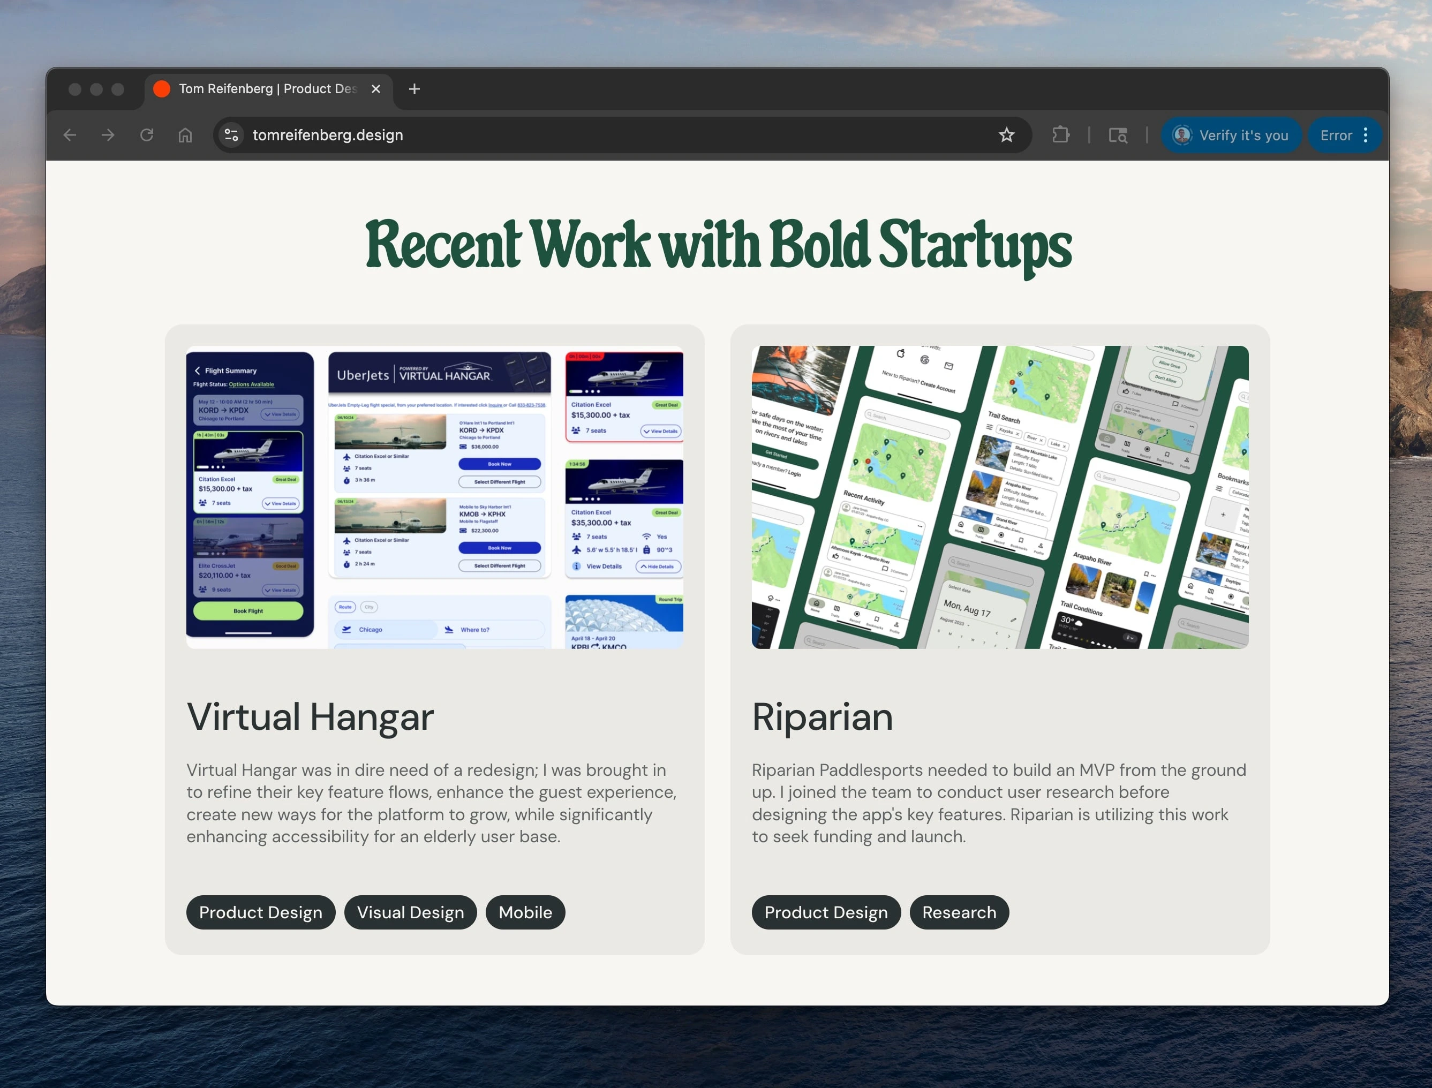This screenshot has width=1432, height=1088.
Task: Select the Tom Reifenberg tab
Action: (267, 89)
